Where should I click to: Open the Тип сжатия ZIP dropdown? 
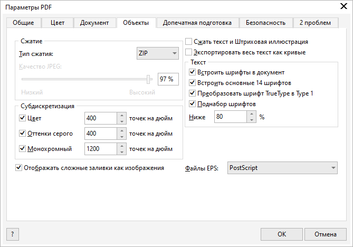tap(157, 53)
